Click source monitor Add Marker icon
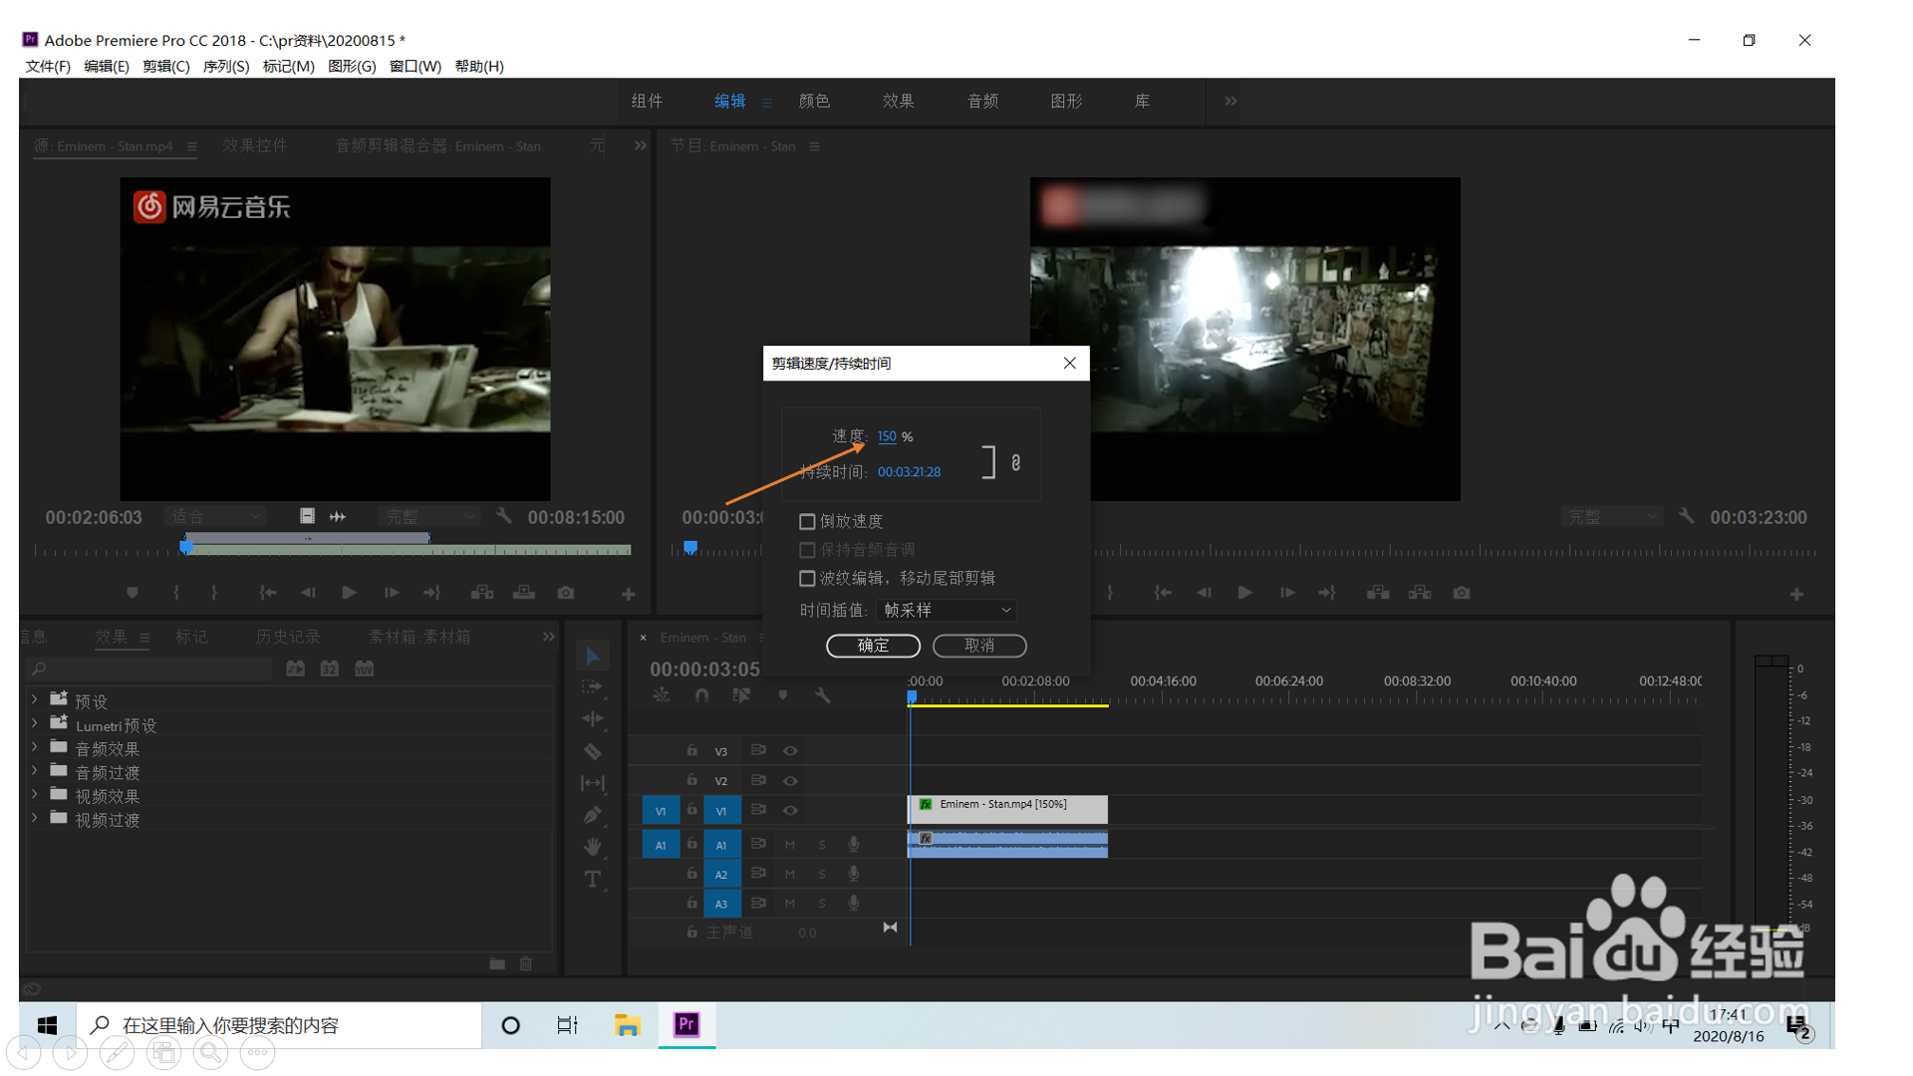 [x=132, y=593]
